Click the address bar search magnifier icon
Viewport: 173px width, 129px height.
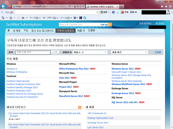point(69,6)
